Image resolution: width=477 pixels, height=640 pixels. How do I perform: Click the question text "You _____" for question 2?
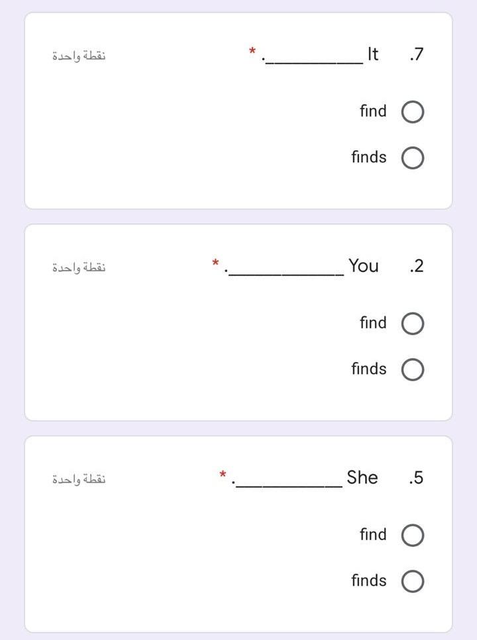363,266
